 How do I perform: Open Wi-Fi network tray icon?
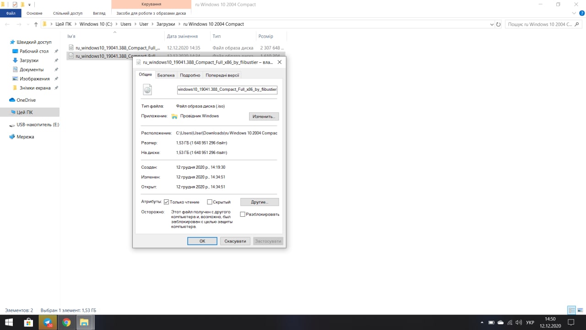pos(510,322)
